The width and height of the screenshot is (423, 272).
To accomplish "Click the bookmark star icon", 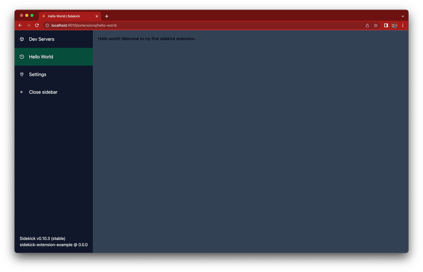I will click(376, 25).
